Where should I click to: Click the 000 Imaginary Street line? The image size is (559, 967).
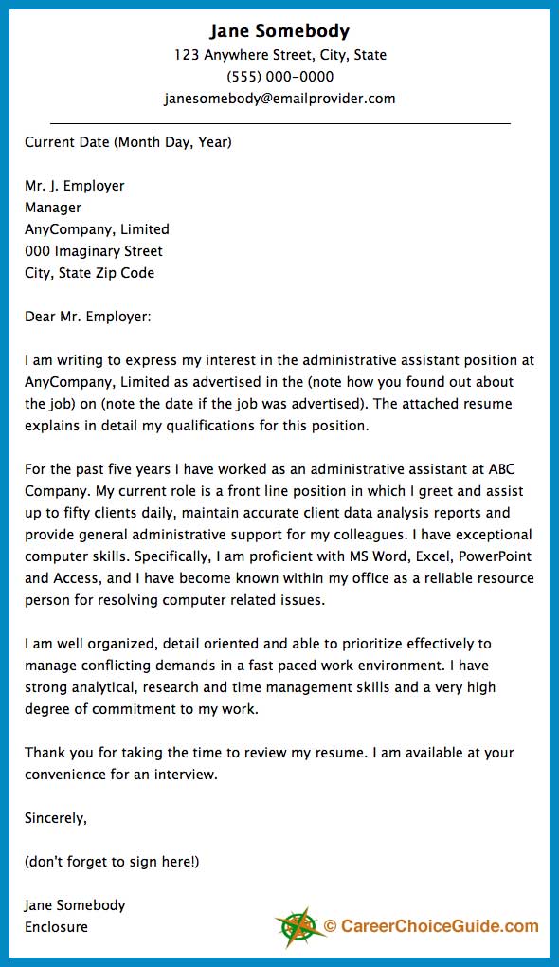[x=94, y=251]
